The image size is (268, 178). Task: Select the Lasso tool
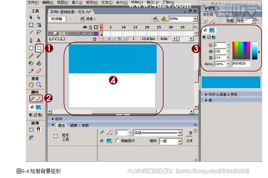(x=39, y=32)
